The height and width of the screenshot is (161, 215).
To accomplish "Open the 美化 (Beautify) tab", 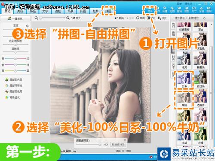I will tap(7, 11).
